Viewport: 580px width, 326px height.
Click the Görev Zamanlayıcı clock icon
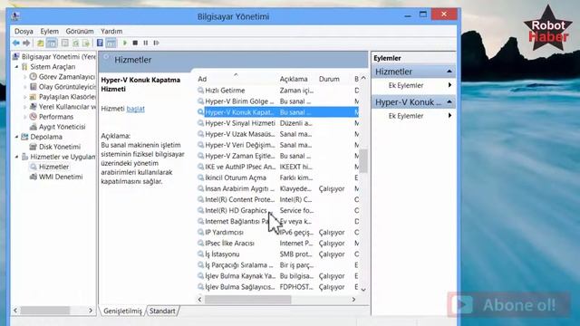tap(33, 76)
